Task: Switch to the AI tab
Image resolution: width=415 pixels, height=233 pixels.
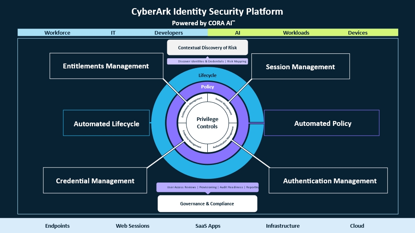Action: pyautogui.click(x=237, y=33)
